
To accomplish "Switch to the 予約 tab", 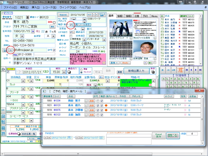I will click(145, 16).
